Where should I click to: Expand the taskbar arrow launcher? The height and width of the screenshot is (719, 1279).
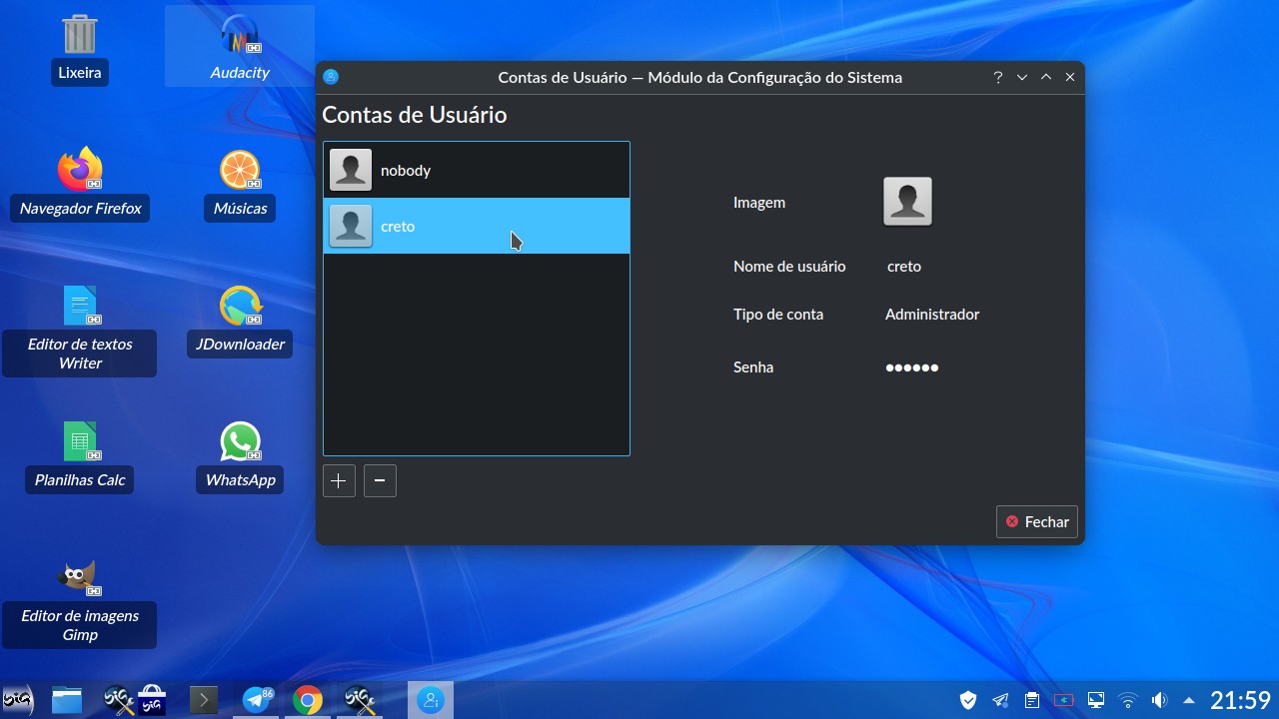(x=204, y=701)
